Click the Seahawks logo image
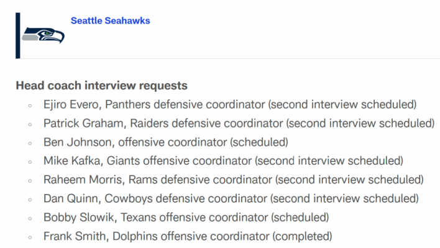The height and width of the screenshot is (248, 440). [44, 35]
